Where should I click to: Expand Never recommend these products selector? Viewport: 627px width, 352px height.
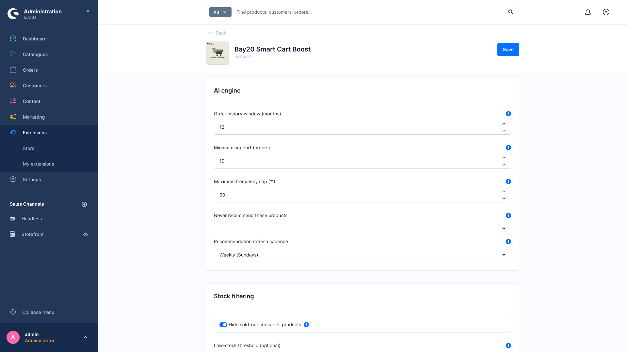[362, 228]
